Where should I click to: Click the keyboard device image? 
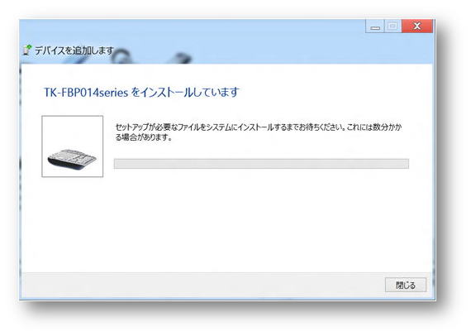[72, 160]
